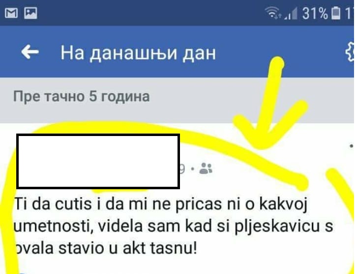The height and width of the screenshot is (274, 356).
Task: Tap the picture notification icon in status bar
Action: (31, 13)
